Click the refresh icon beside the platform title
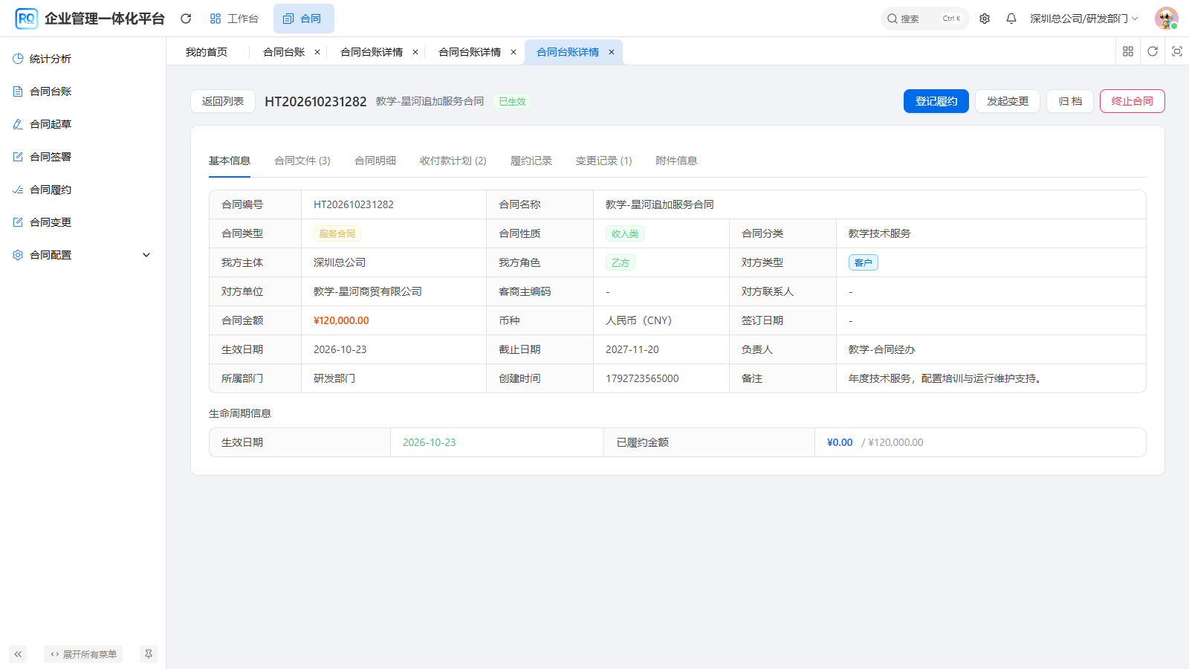Image resolution: width=1189 pixels, height=669 pixels. tap(186, 19)
